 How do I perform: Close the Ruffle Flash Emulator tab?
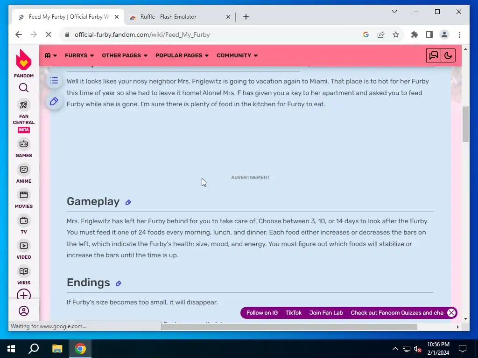coord(228,17)
